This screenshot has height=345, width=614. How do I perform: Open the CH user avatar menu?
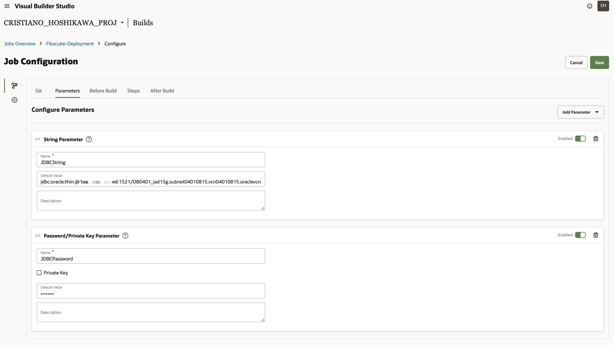pos(603,6)
